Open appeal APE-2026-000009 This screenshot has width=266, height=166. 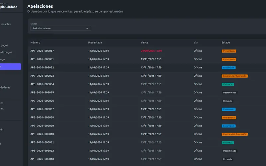42,126
